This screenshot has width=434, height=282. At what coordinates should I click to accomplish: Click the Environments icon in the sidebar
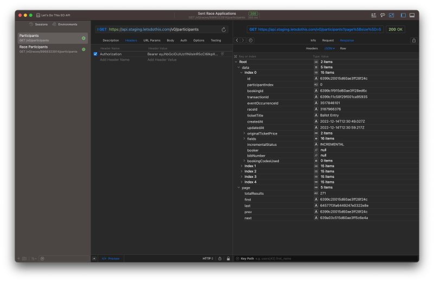[54, 24]
